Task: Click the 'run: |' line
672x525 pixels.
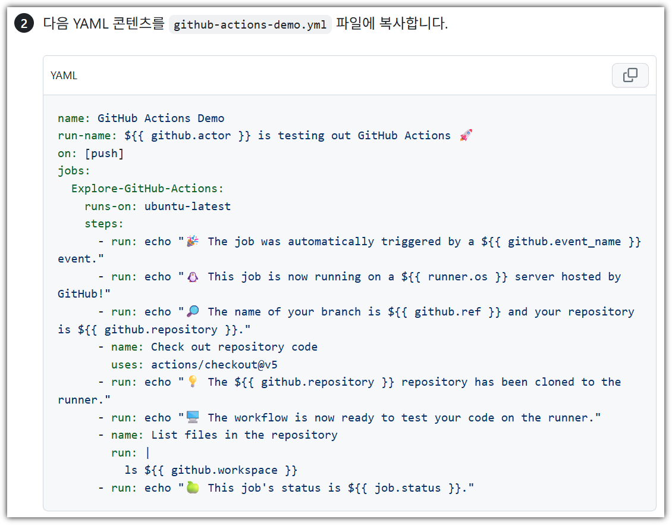Action: coord(130,452)
